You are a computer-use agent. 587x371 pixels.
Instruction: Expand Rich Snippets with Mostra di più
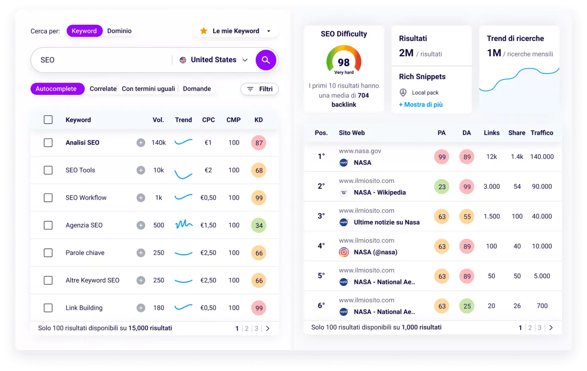pos(421,105)
